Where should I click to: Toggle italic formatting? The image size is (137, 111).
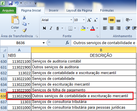[x=51, y=28]
